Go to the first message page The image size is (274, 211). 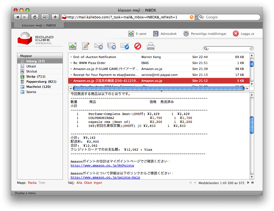[x=190, y=183]
